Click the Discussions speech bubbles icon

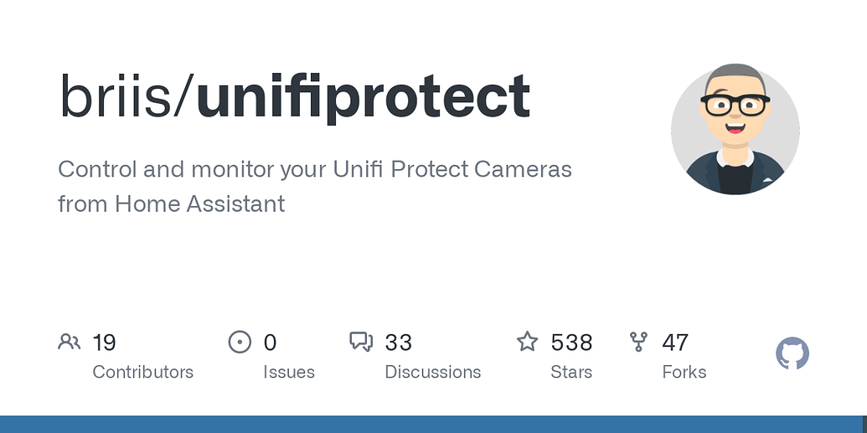click(361, 342)
